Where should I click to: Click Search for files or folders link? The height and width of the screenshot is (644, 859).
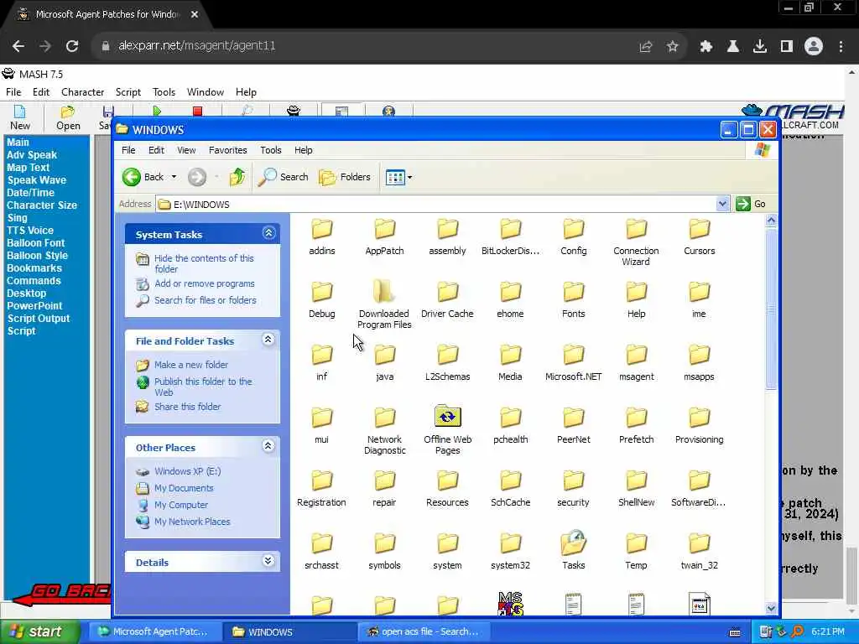(x=206, y=300)
